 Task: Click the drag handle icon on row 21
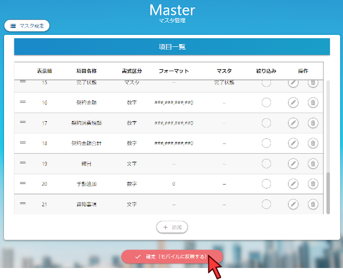(23, 203)
